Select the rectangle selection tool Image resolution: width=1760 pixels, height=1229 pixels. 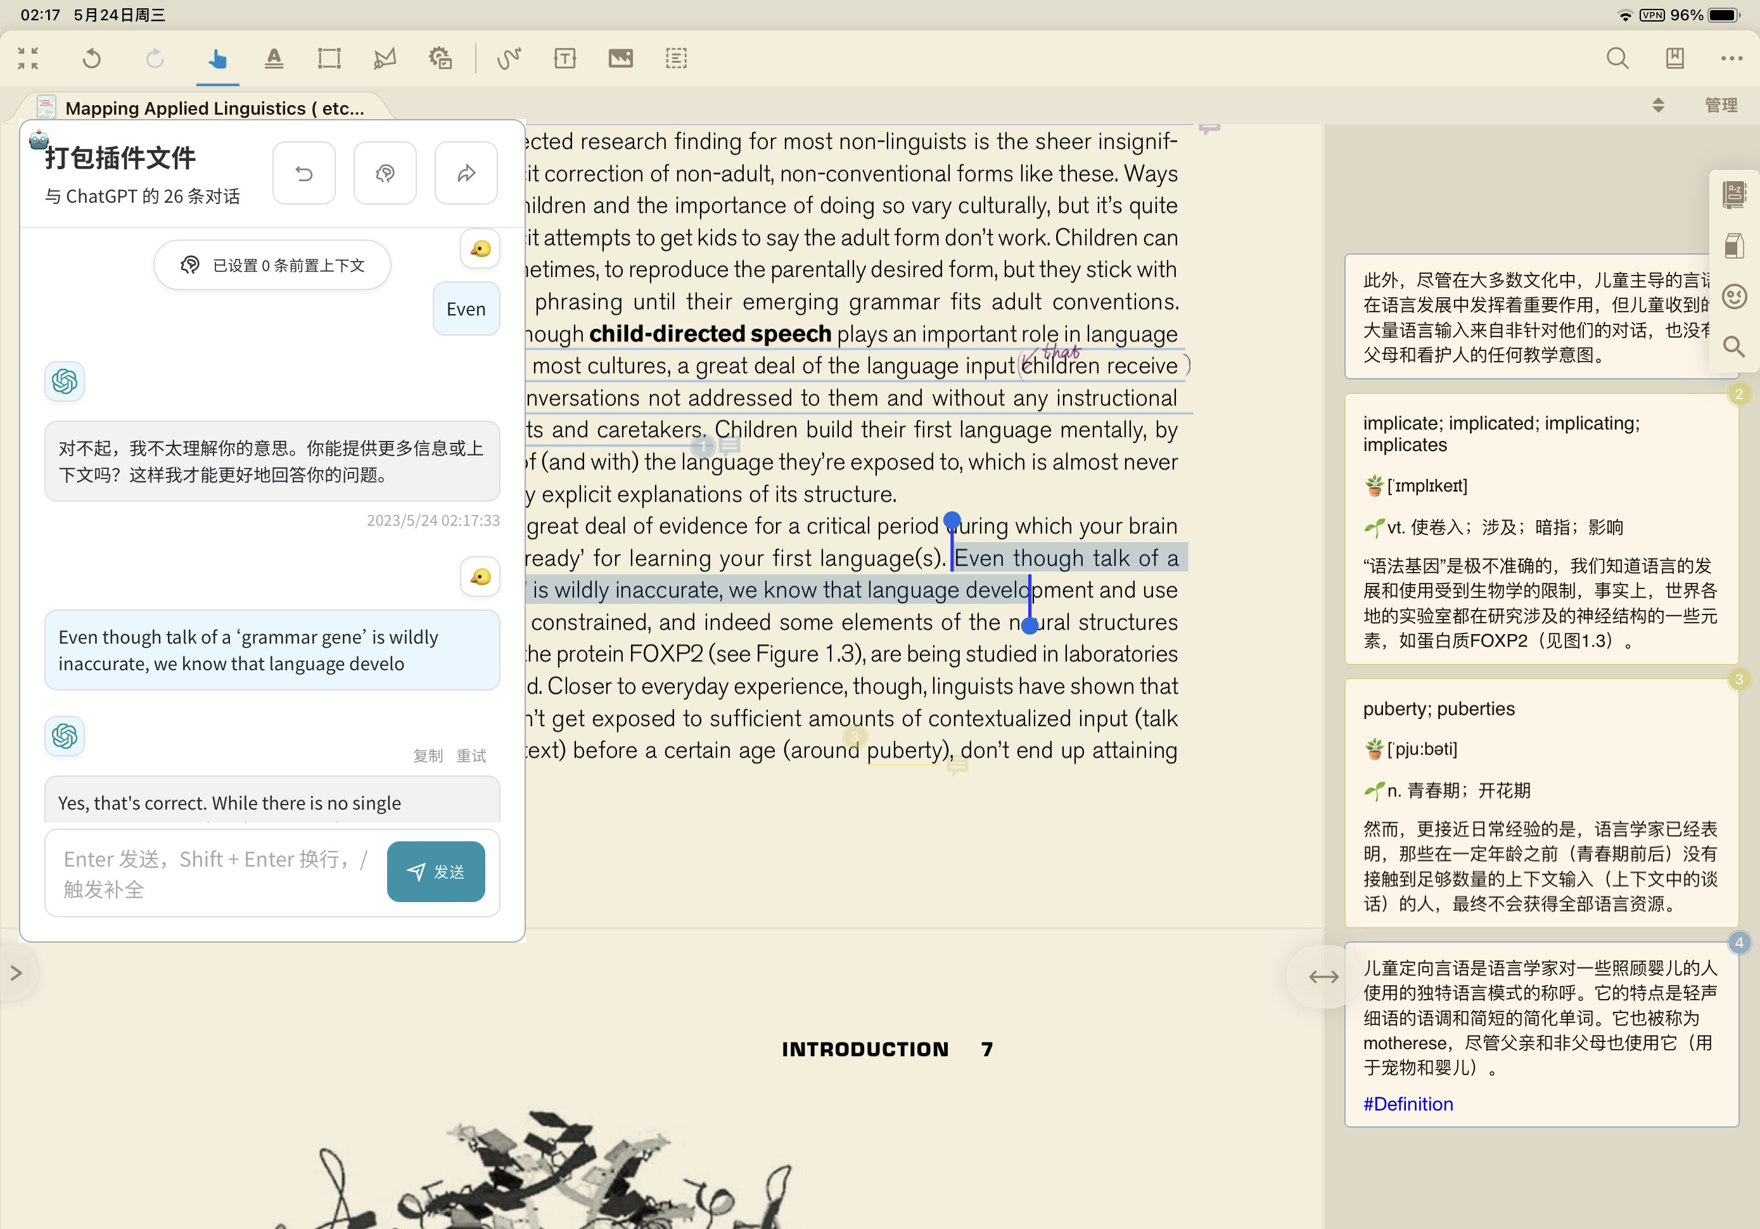tap(329, 58)
